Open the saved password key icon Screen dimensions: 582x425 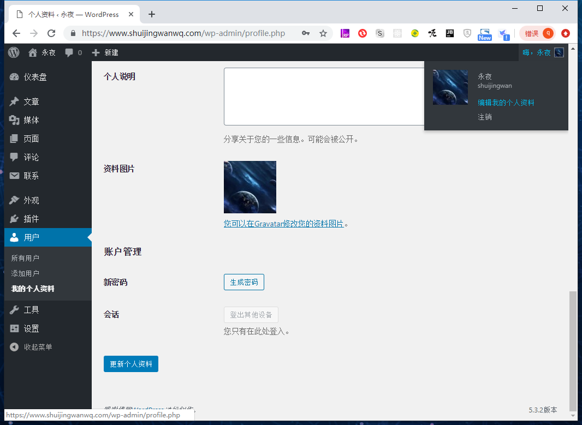(x=306, y=33)
